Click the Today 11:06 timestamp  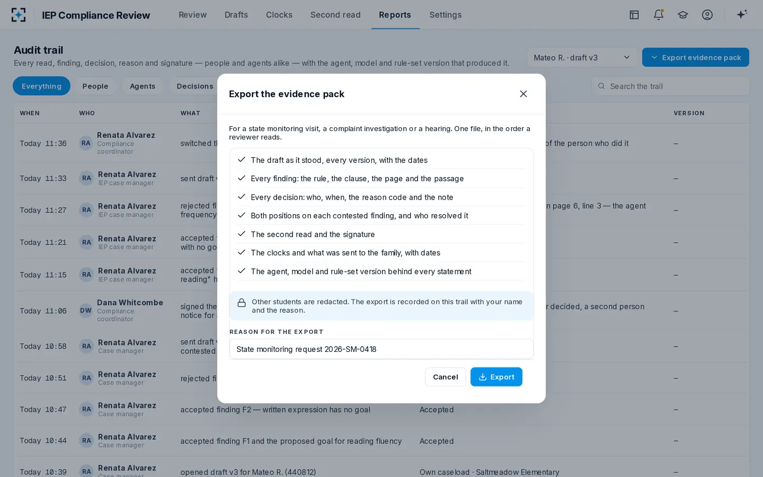pos(43,311)
